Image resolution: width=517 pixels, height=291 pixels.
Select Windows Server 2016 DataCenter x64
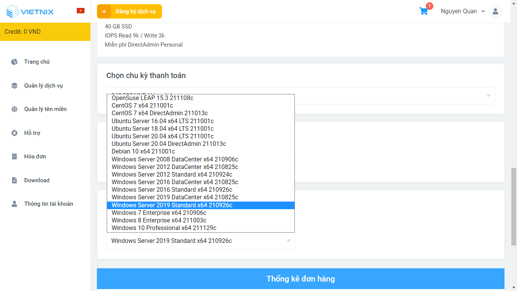(x=201, y=182)
